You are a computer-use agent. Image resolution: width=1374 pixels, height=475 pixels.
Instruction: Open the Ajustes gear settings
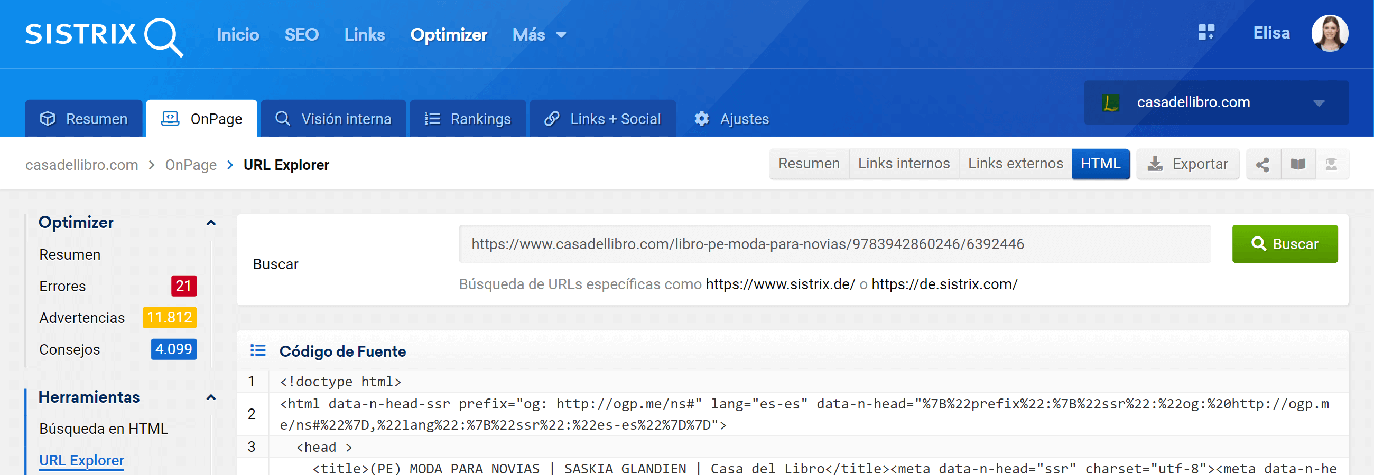732,119
